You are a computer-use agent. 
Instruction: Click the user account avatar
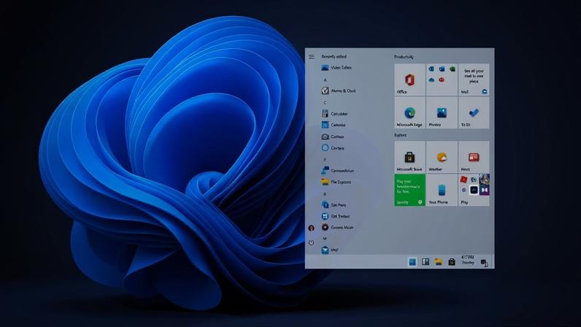(x=311, y=228)
